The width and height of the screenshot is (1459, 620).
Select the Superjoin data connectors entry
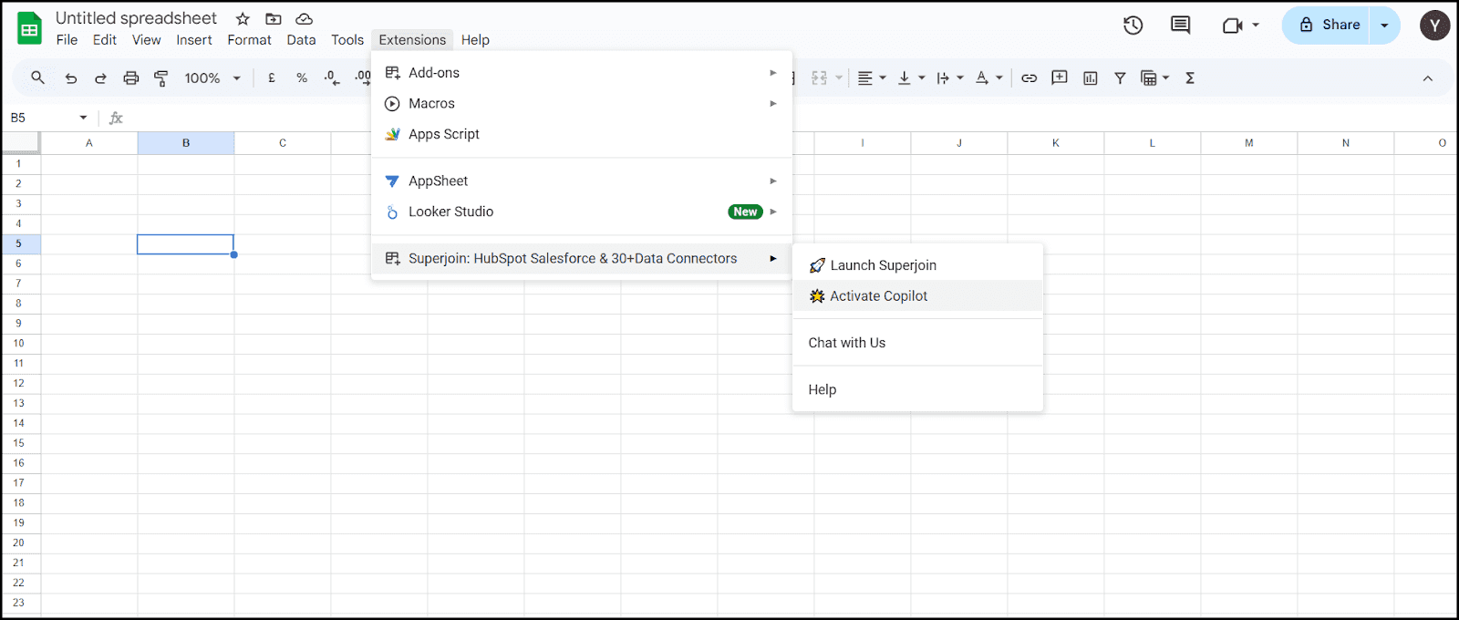[x=582, y=258]
